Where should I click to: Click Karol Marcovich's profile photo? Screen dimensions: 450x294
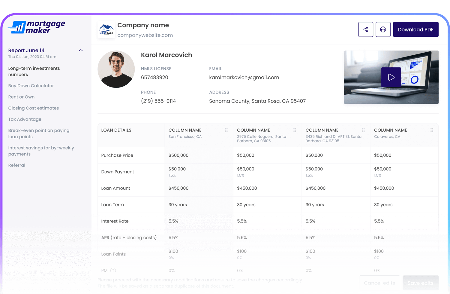click(x=116, y=69)
